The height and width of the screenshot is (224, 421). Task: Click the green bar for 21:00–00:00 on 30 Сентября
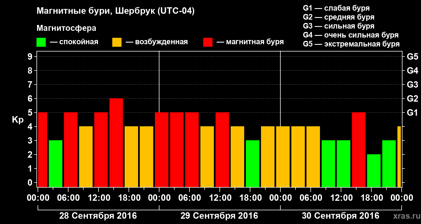(389, 164)
